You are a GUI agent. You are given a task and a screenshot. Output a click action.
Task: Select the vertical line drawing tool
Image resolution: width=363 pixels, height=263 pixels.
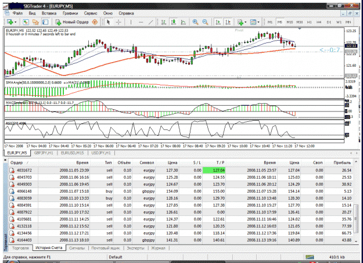click(131, 22)
